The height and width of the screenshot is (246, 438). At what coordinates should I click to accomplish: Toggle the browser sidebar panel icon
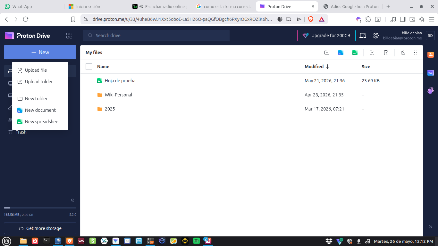click(403, 19)
